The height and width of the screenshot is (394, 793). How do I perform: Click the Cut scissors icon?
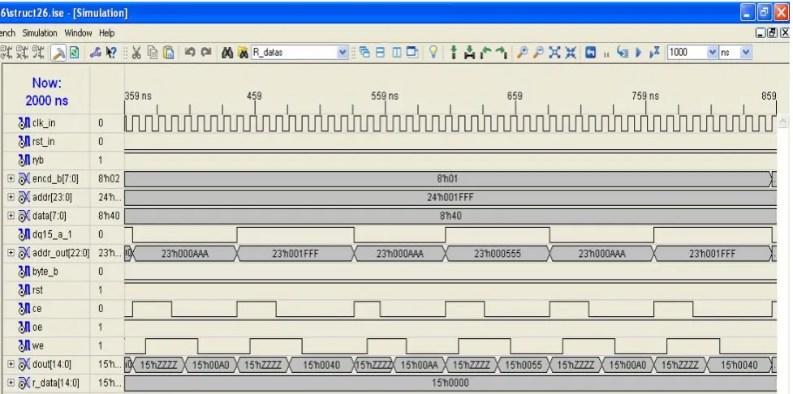[x=136, y=53]
